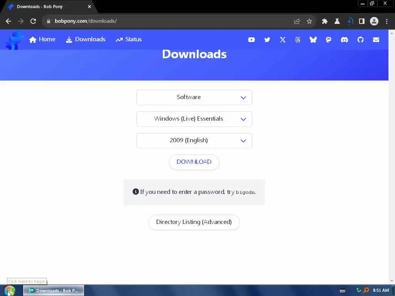Open the YouTube social icon
Viewport: 395px width, 296px height.
[252, 40]
